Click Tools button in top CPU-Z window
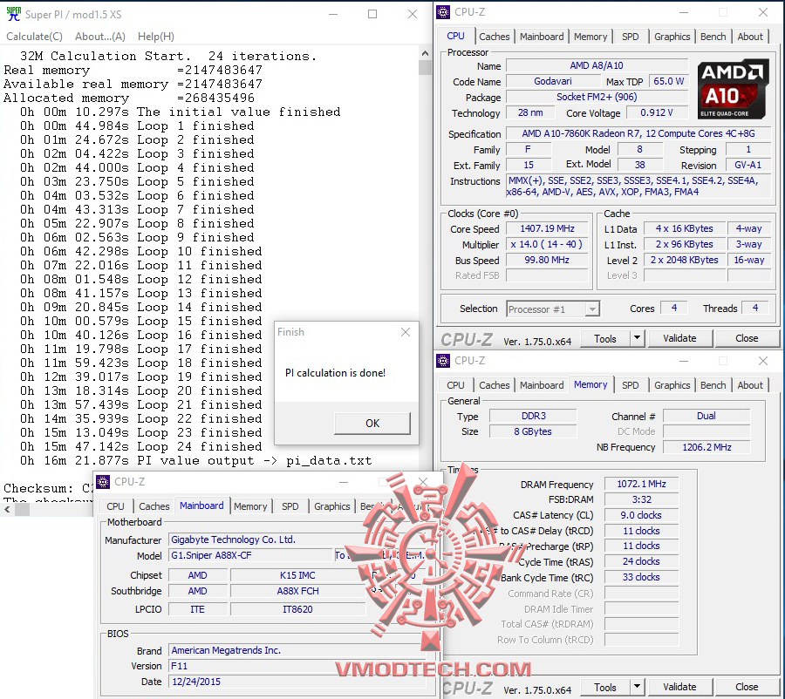The width and height of the screenshot is (785, 699). pos(604,339)
